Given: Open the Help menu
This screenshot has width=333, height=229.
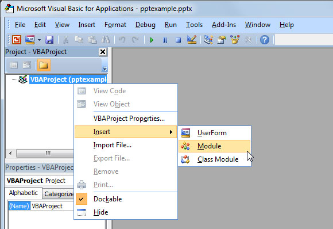Looking at the screenshot, I should click(x=286, y=25).
